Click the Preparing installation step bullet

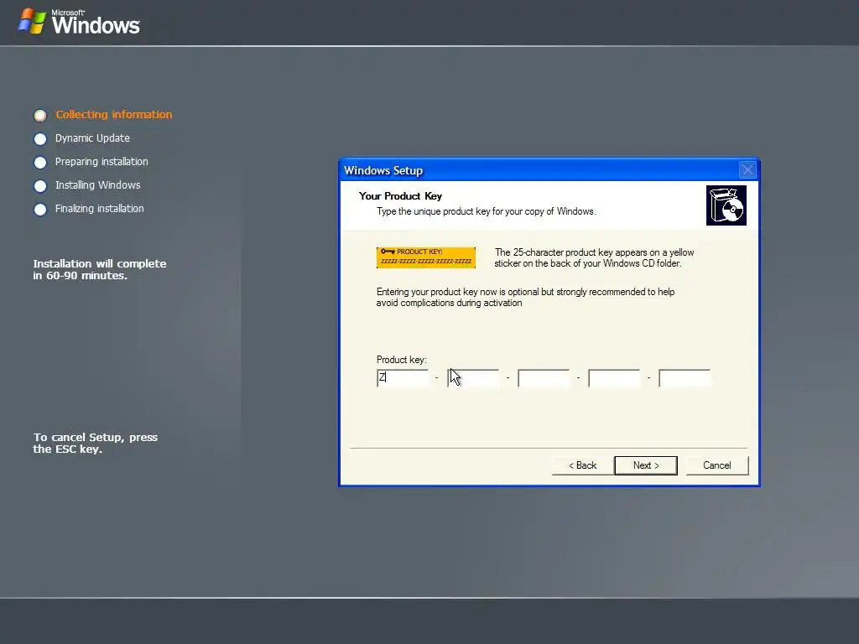click(x=40, y=162)
